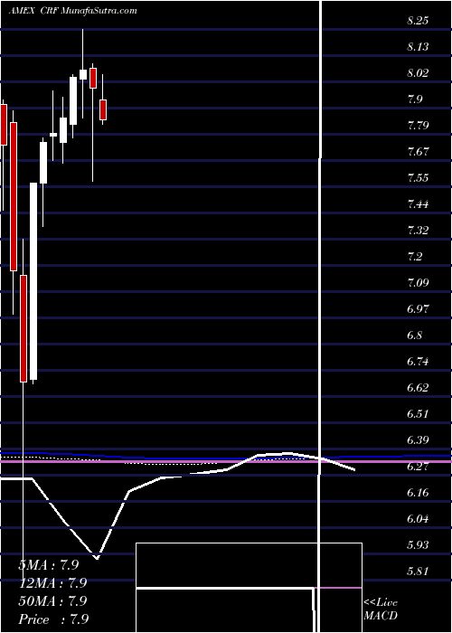Viewport: 452px width, 633px height.
Task: Click the 5.81 price axis label
Action: click(x=418, y=572)
